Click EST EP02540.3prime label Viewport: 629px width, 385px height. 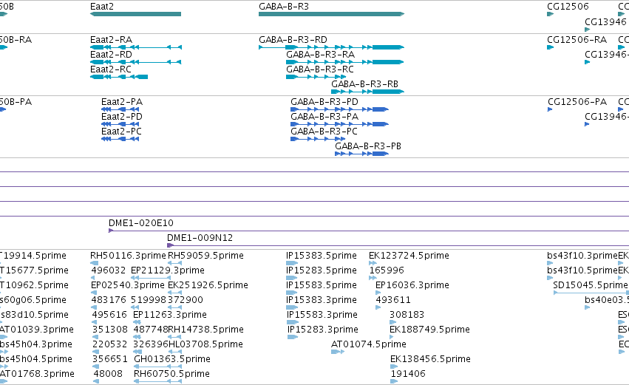[128, 285]
